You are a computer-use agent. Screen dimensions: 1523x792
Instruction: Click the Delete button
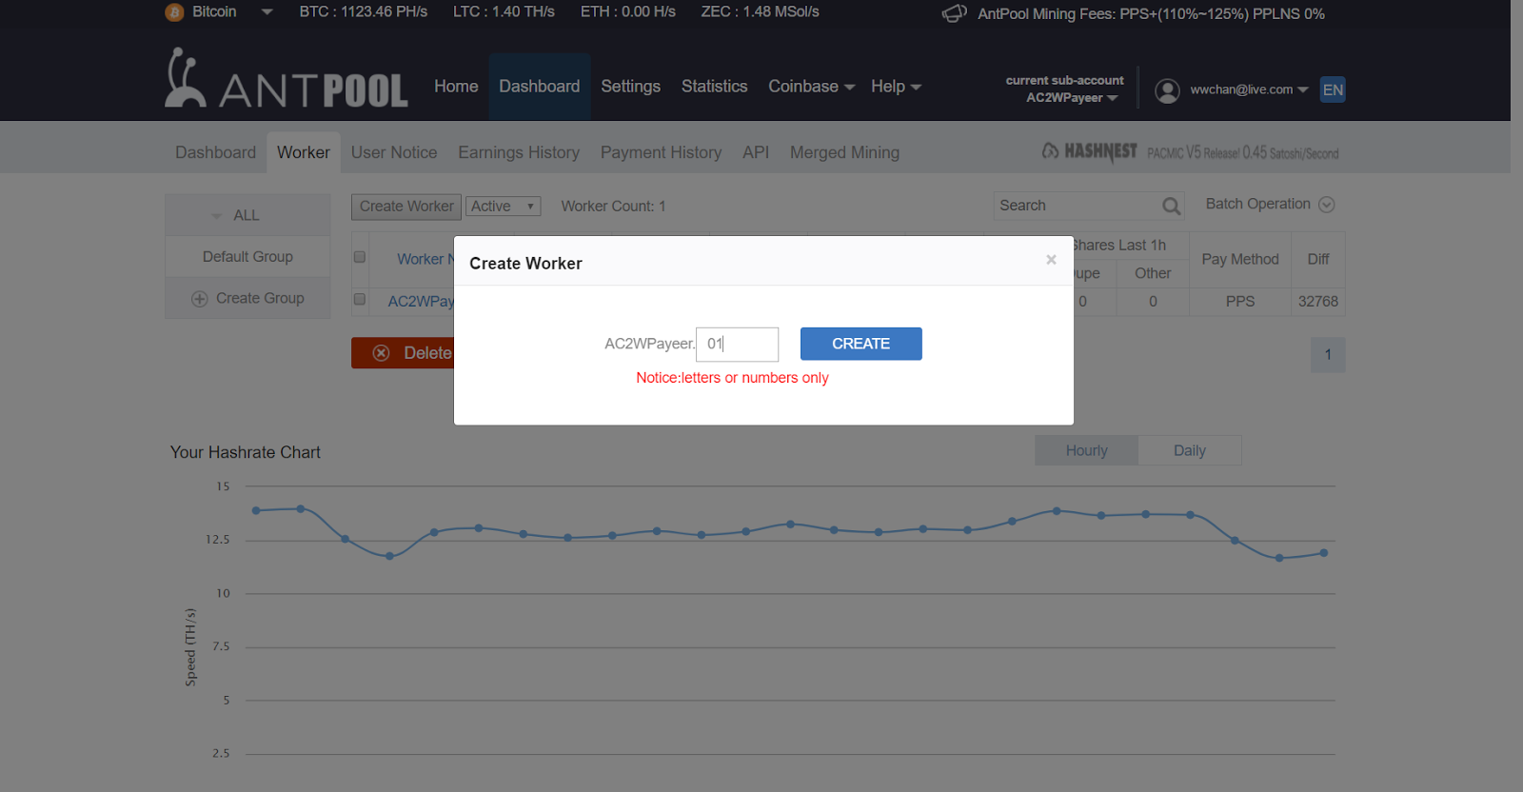(x=403, y=353)
